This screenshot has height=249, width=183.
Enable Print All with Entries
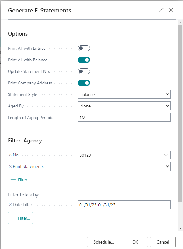(x=84, y=48)
